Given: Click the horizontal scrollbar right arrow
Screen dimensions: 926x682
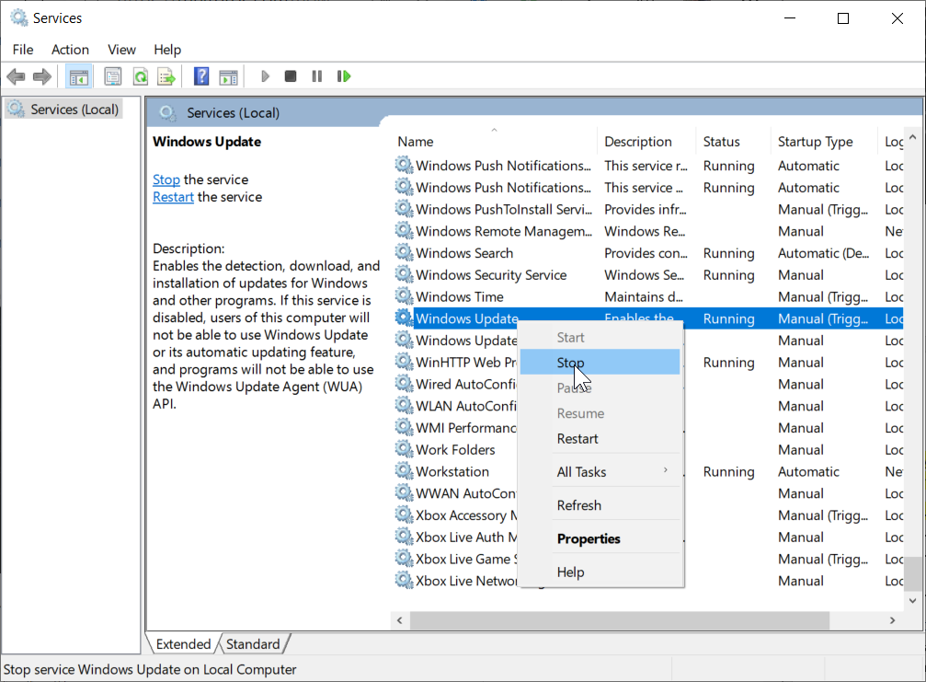Looking at the screenshot, I should 892,620.
